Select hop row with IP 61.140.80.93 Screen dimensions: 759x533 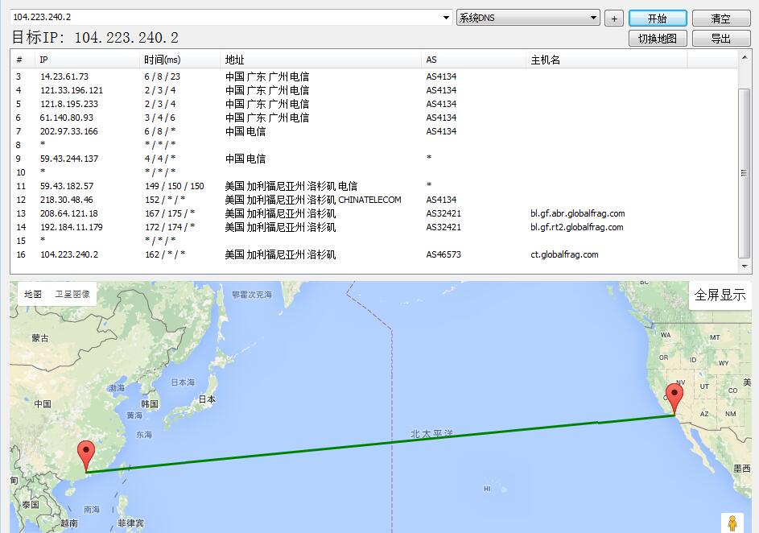click(x=373, y=118)
